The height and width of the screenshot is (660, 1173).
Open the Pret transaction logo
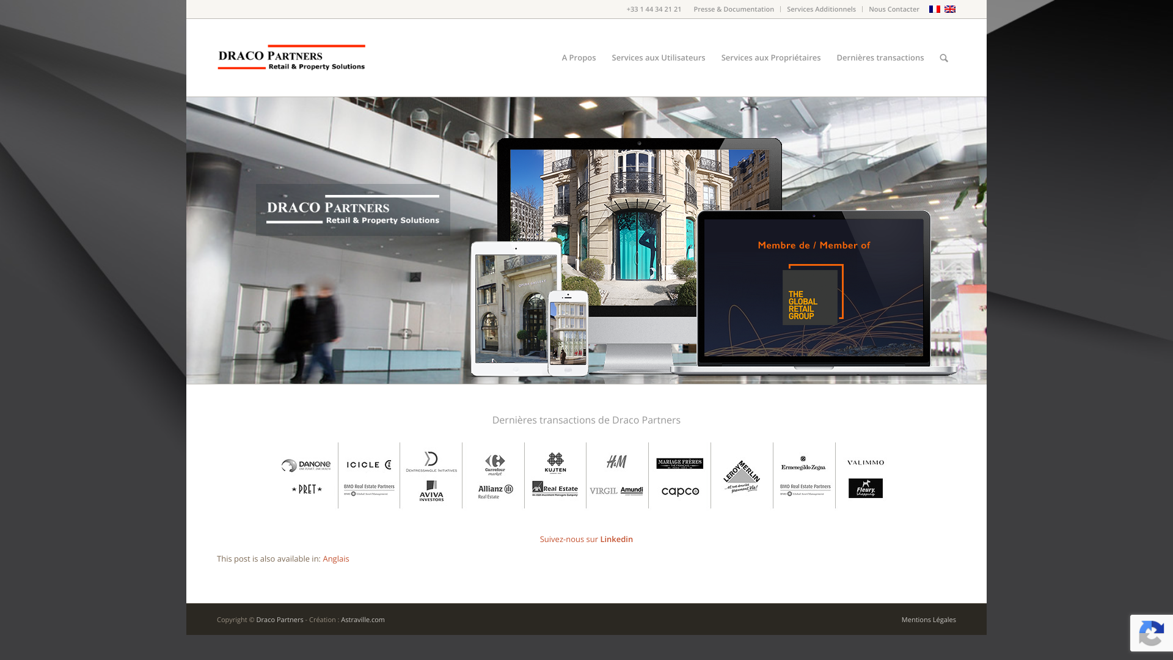coord(307,489)
